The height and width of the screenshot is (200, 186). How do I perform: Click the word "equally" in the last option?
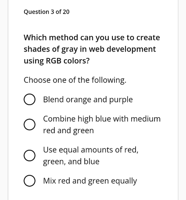click(124, 181)
